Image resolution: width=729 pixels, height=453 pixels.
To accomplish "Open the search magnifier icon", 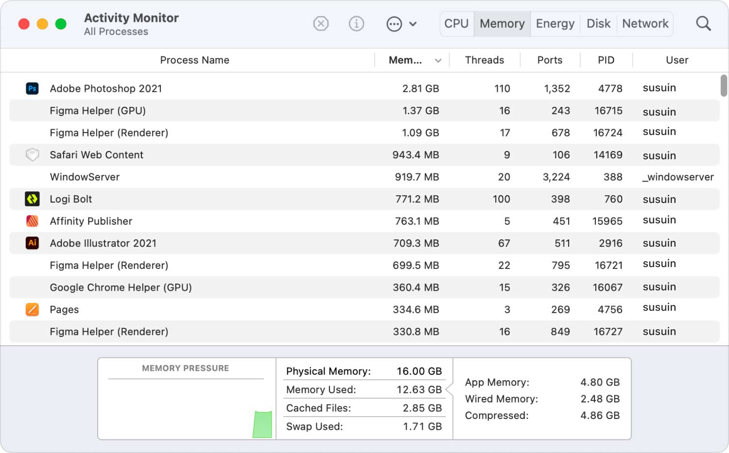I will [x=703, y=23].
